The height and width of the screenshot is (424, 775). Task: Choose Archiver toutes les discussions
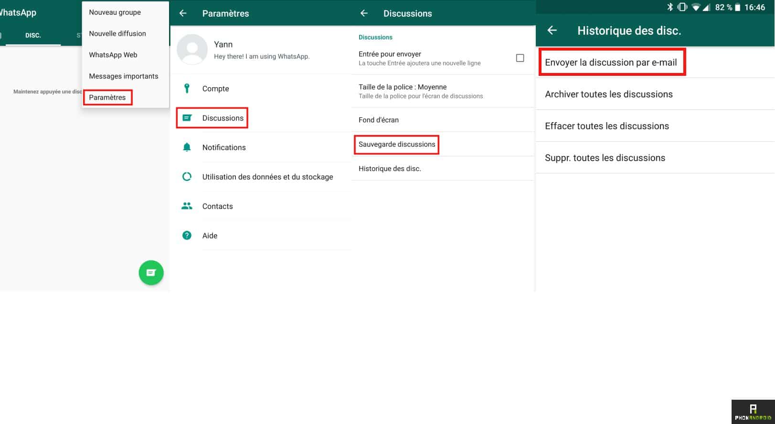click(x=655, y=94)
